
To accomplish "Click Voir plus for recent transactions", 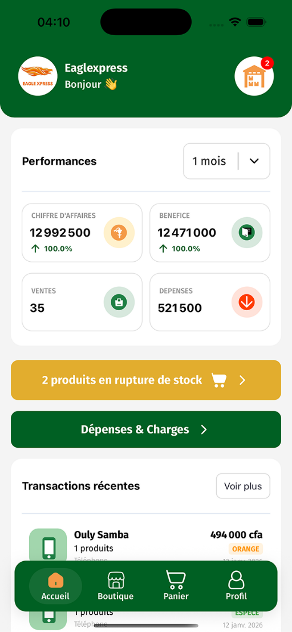I will [x=243, y=486].
